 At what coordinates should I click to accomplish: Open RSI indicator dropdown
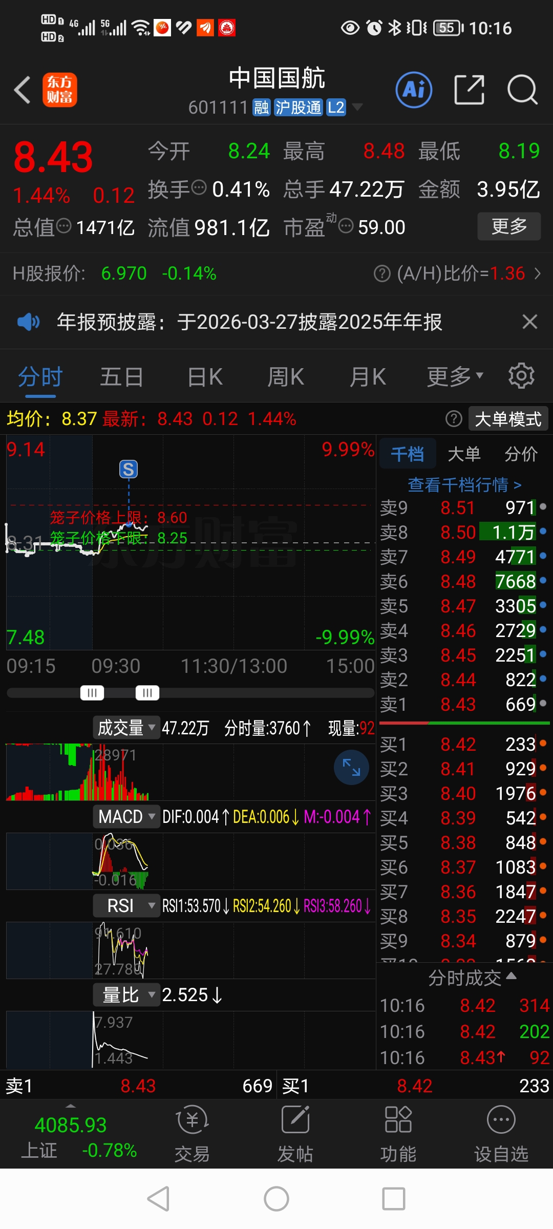[x=126, y=905]
